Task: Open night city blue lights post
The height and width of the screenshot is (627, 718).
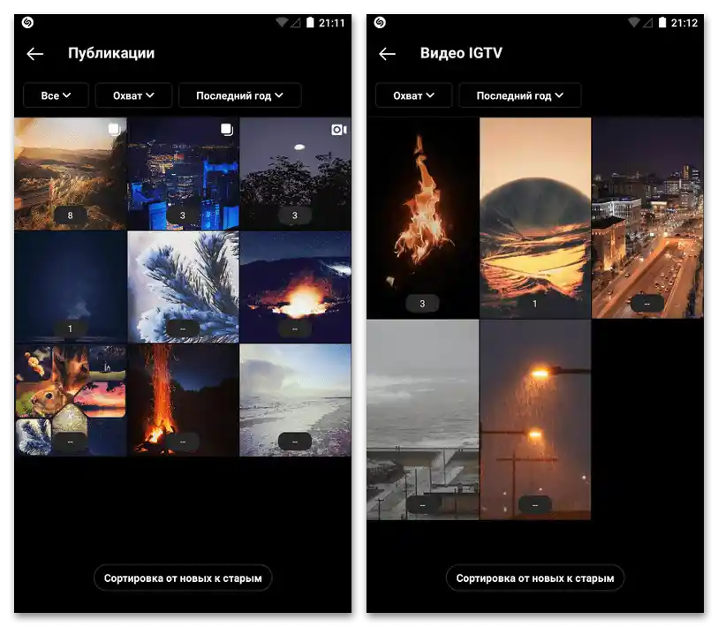Action: point(183,174)
